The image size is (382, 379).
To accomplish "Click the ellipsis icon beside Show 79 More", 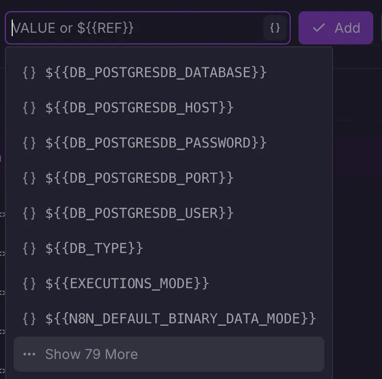I will coord(29,354).
